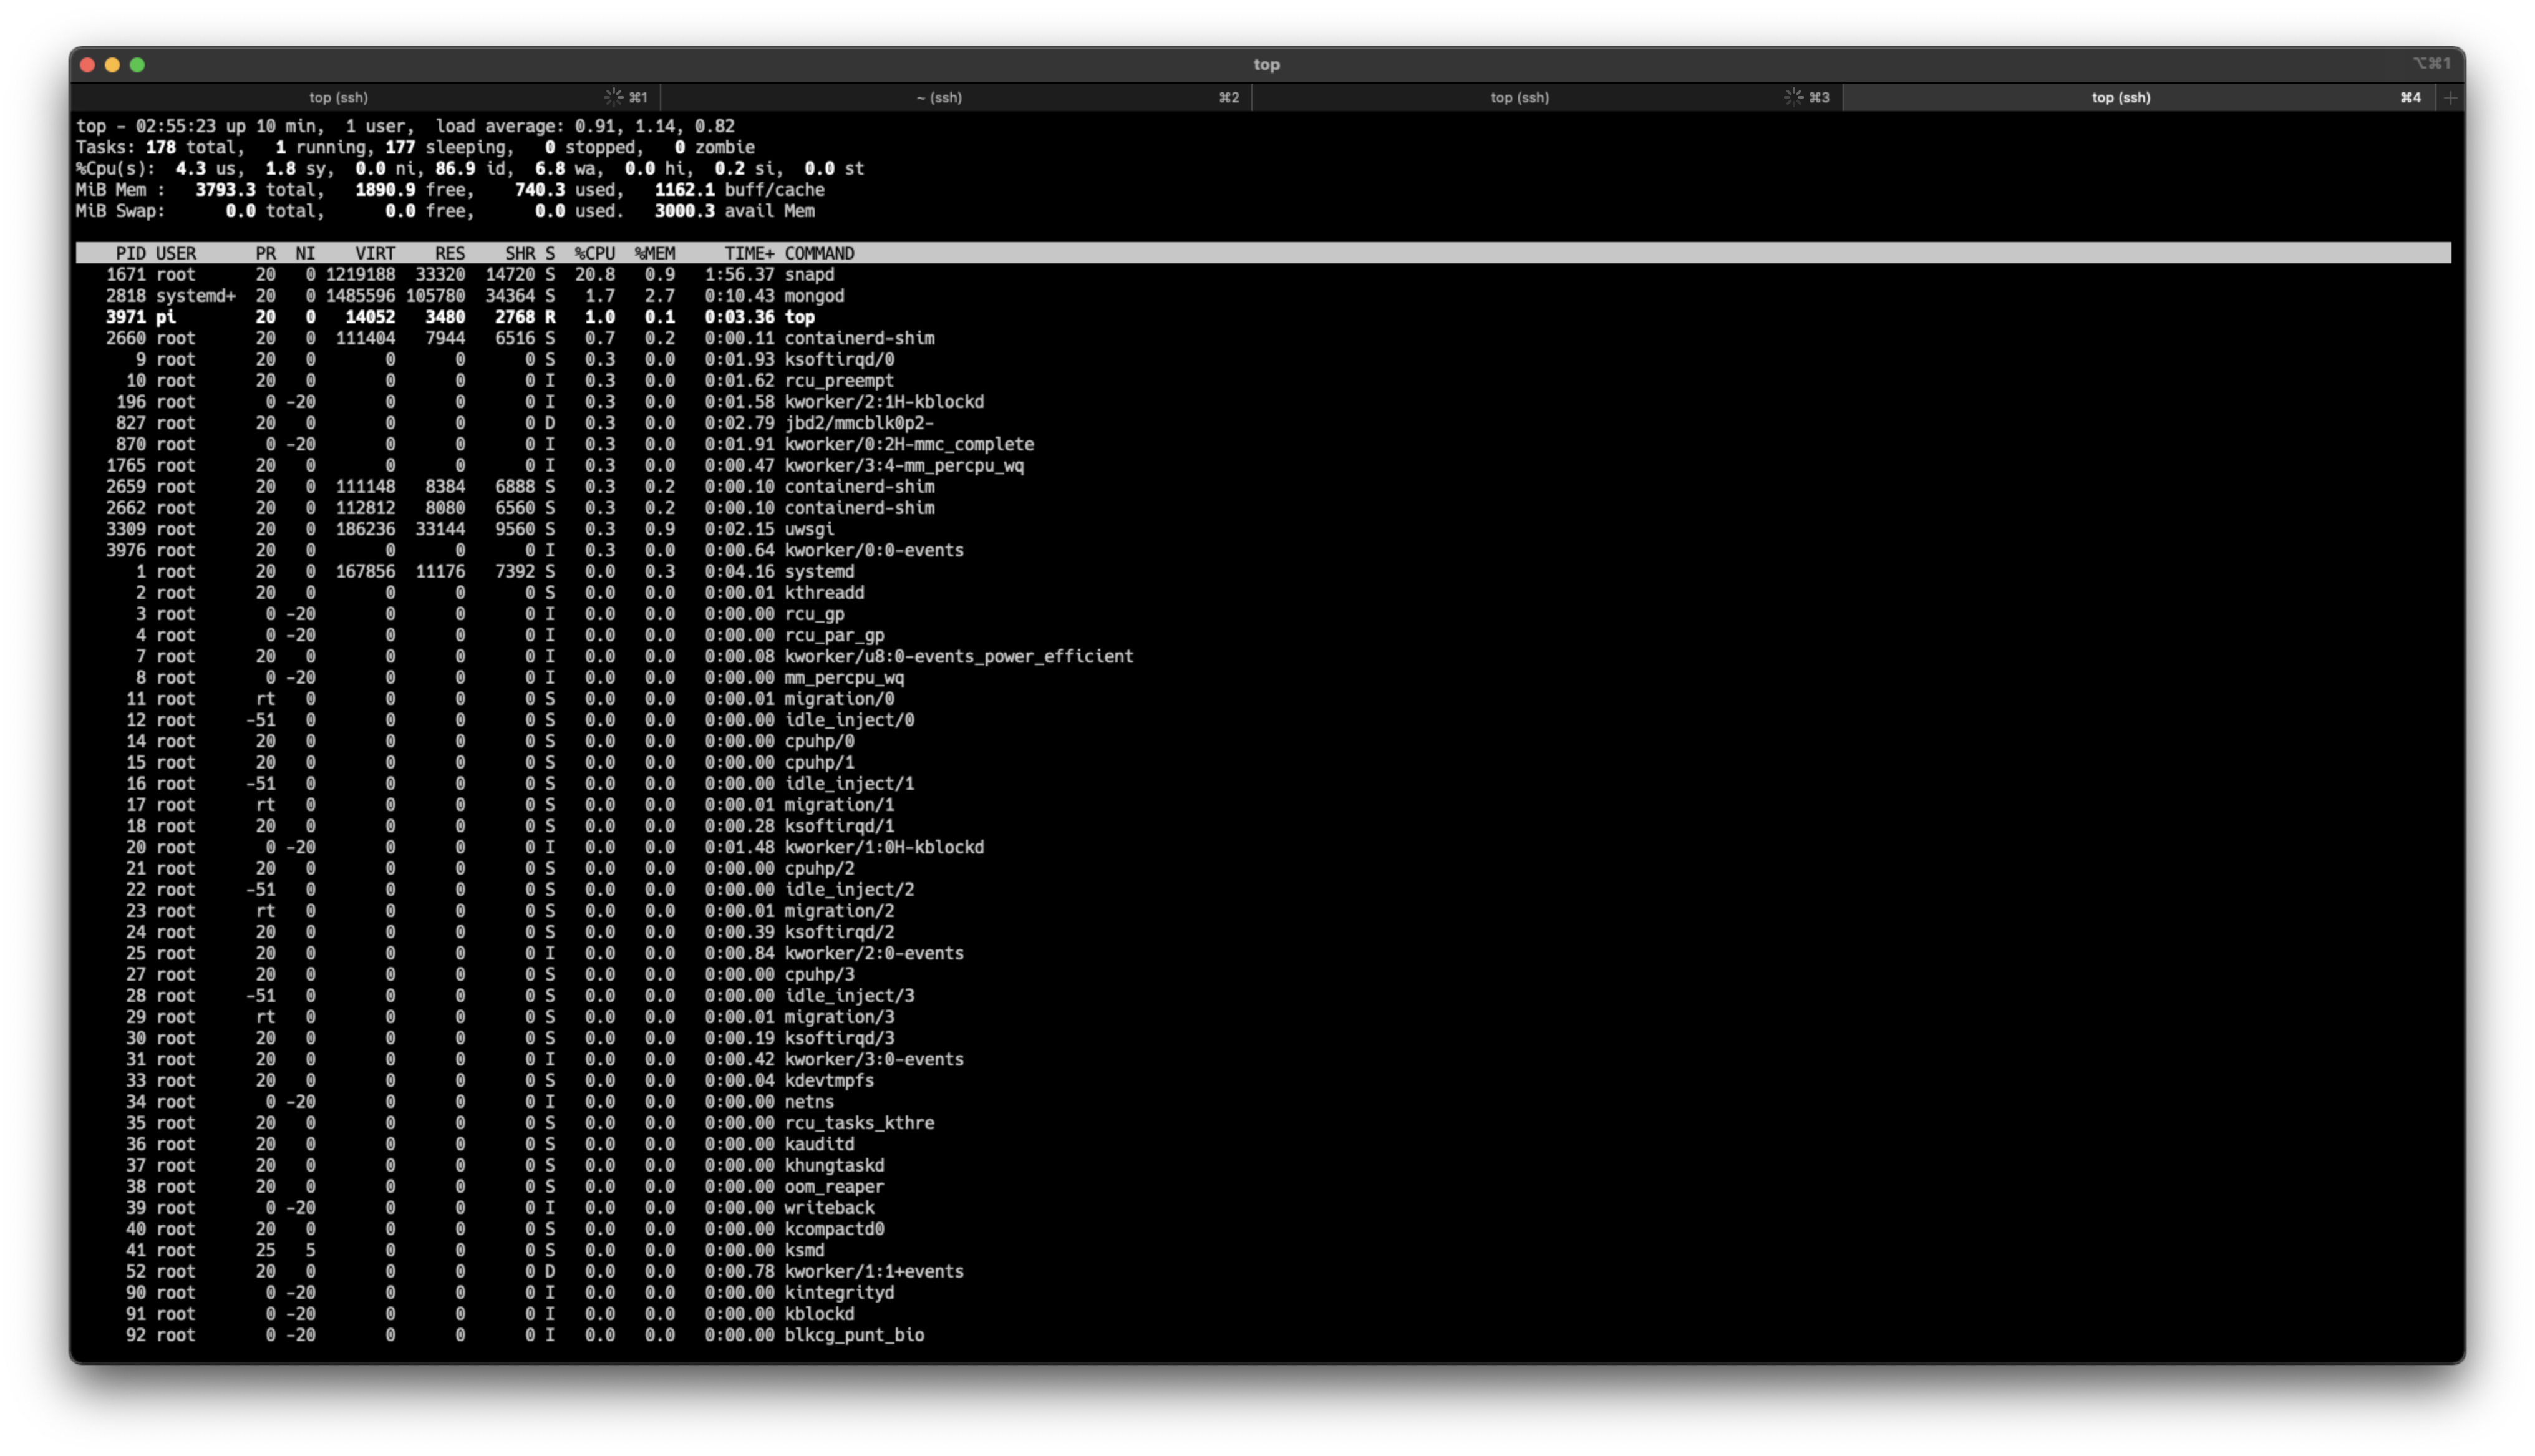The image size is (2535, 1456).
Task: Switch to the third top (ssh) tab
Action: click(x=1520, y=97)
